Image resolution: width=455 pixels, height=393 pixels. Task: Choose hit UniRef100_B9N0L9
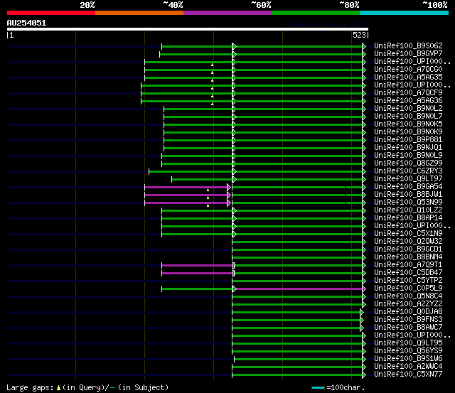[x=408, y=156]
